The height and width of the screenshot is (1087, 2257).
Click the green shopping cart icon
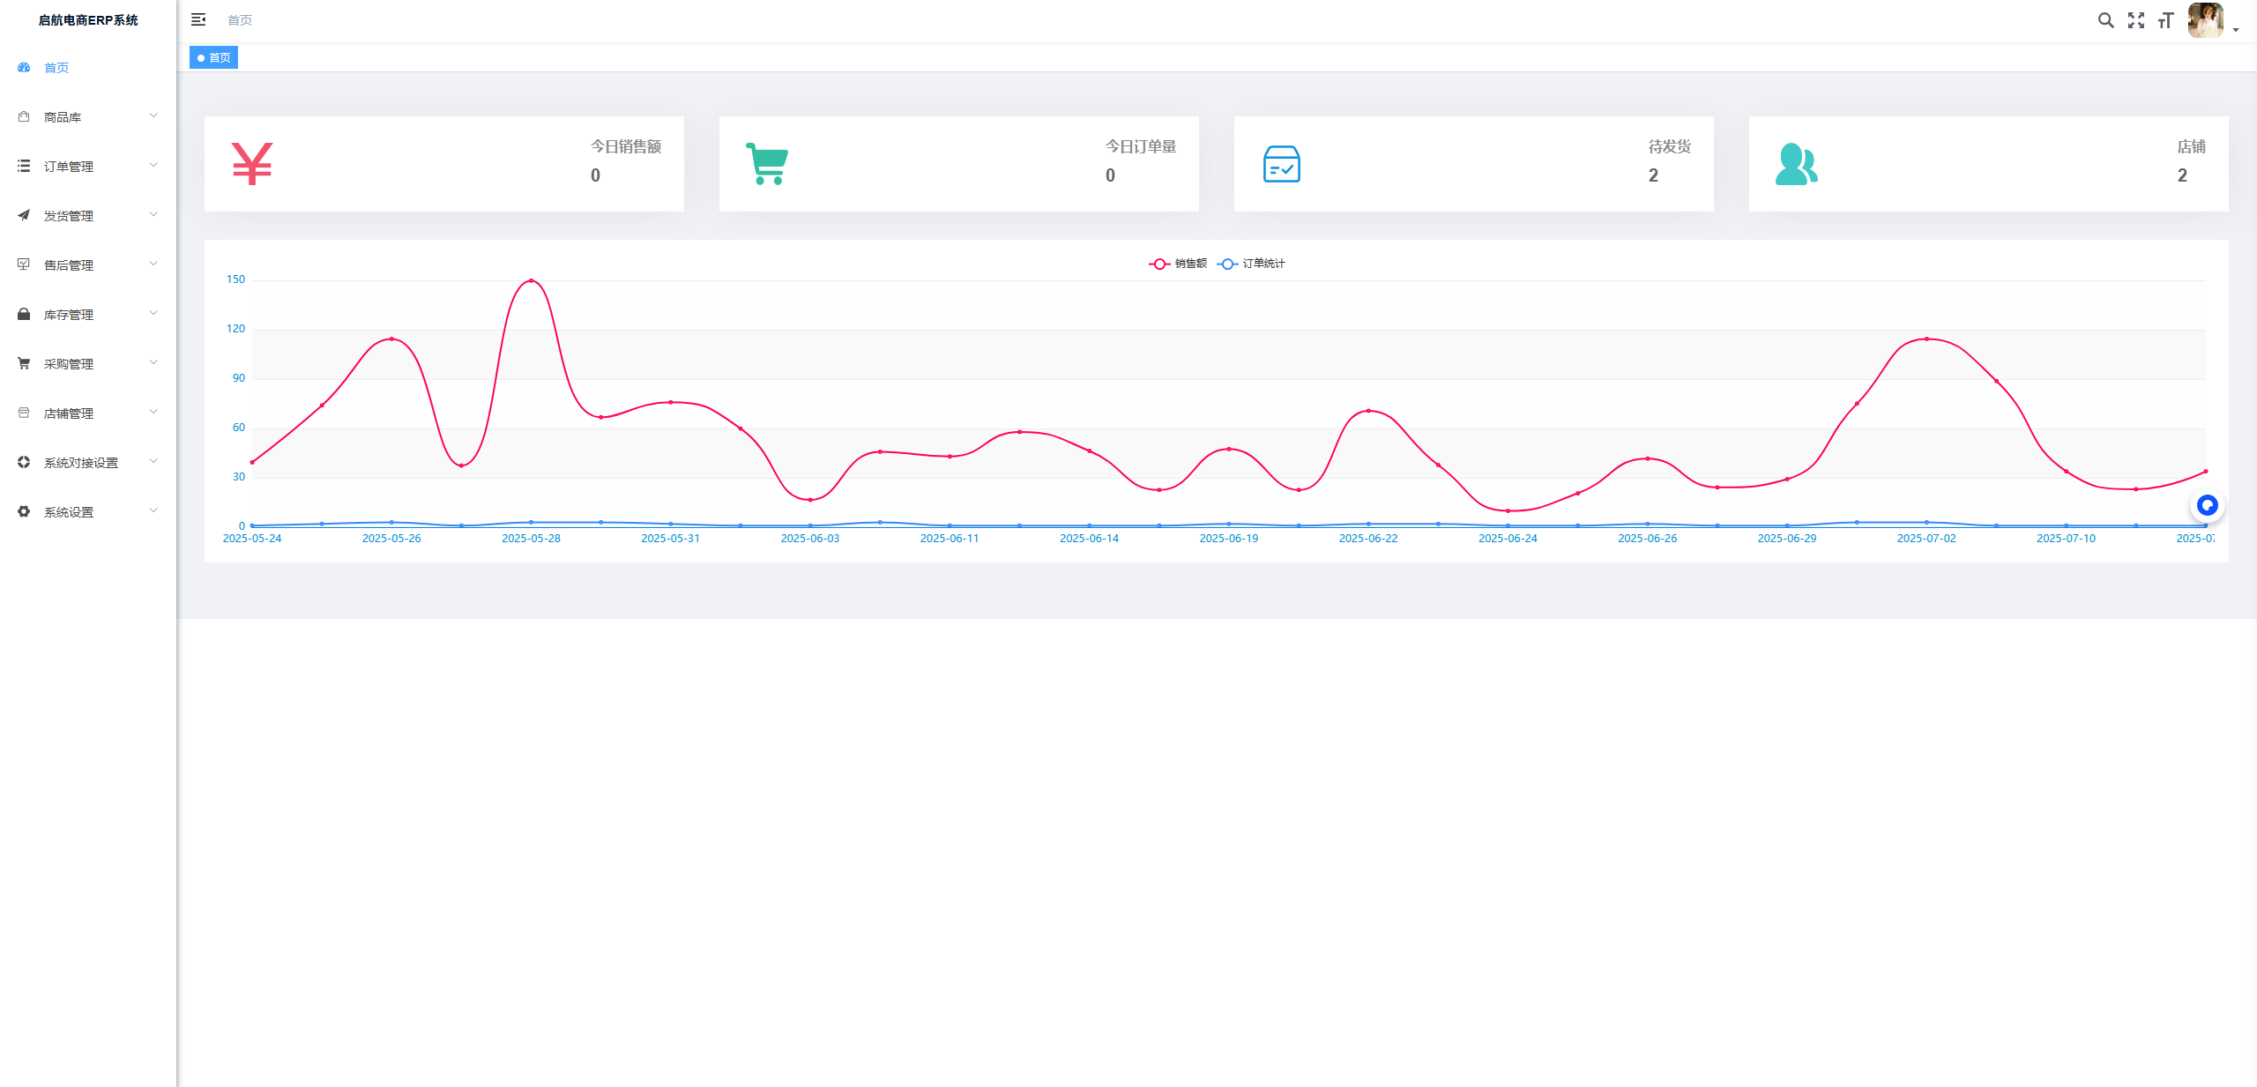pyautogui.click(x=767, y=164)
